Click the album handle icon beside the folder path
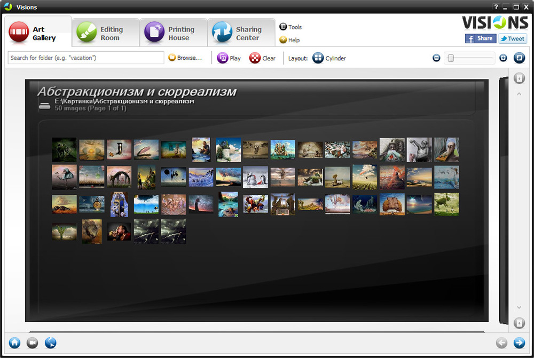The height and width of the screenshot is (358, 534). 45,106
